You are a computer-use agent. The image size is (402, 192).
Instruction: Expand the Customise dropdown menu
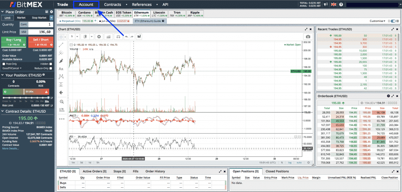[x=378, y=21]
